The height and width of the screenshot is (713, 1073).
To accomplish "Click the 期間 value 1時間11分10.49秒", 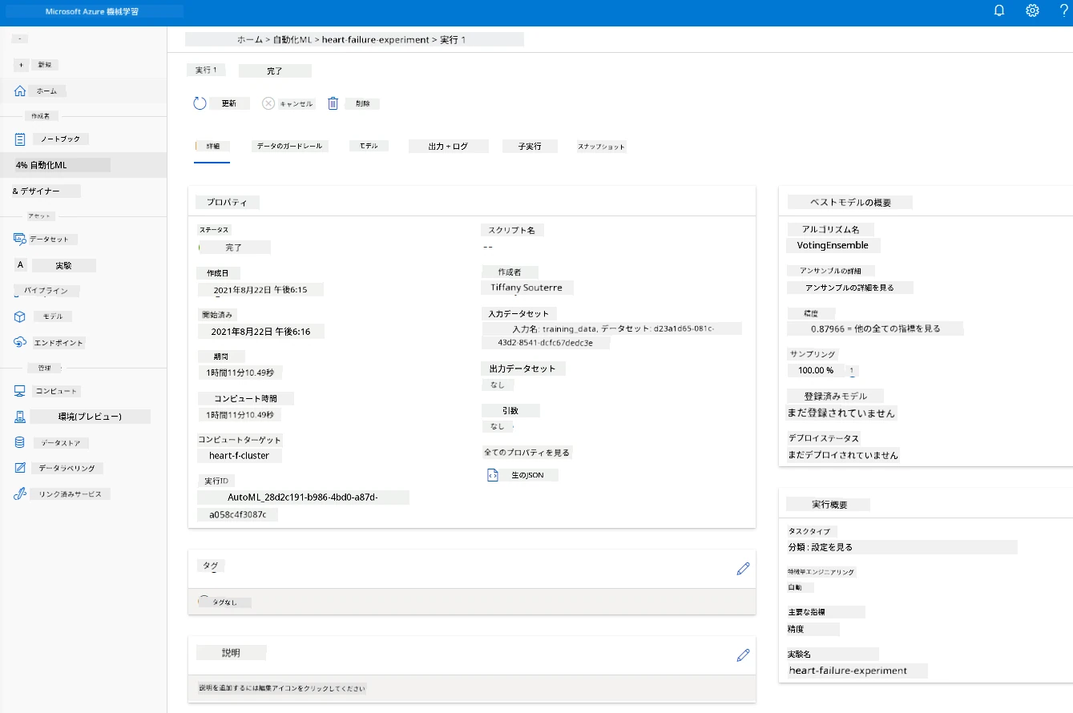I will click(240, 373).
